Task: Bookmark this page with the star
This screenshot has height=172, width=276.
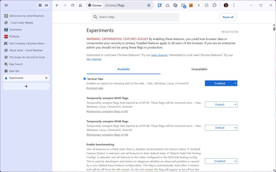Action: click(149, 5)
